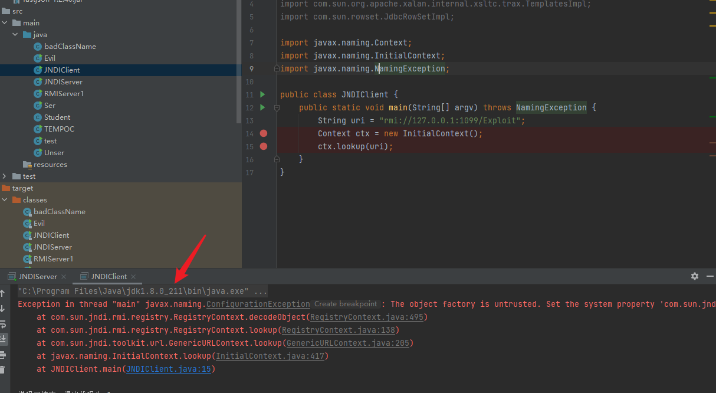716x393 pixels.
Task: Click the run gutter icon beside class JNDIClient
Action: click(263, 94)
